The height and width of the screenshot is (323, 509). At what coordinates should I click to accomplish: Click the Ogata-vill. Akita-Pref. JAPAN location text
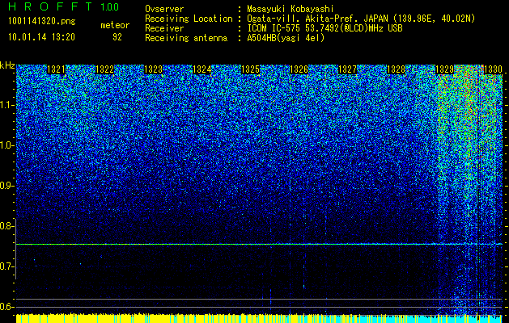361,19
